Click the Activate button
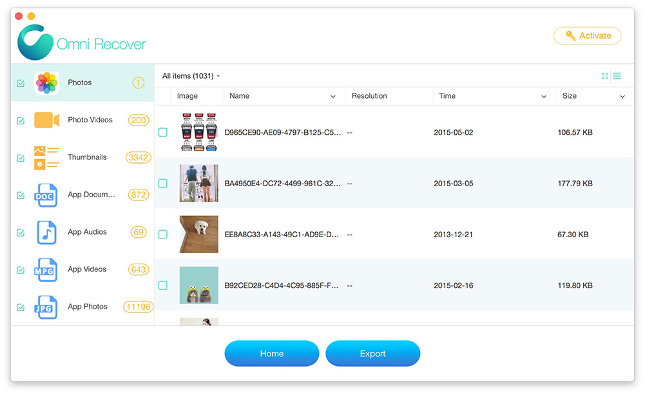The height and width of the screenshot is (395, 645). tap(588, 36)
